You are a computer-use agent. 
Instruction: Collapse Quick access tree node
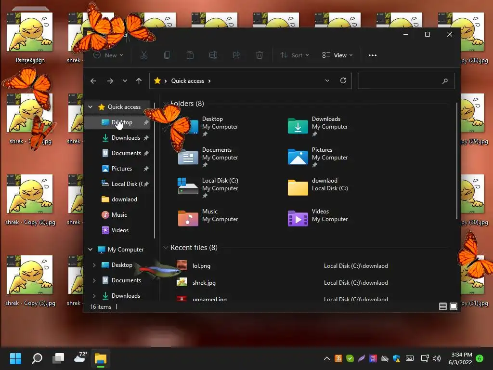pyautogui.click(x=90, y=107)
